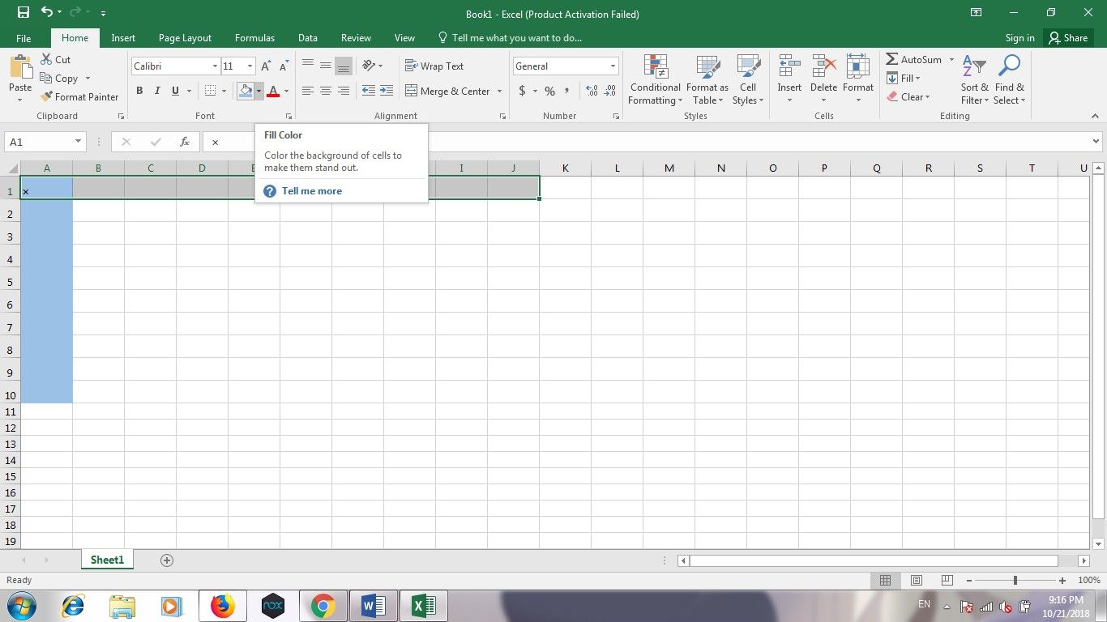Click Increase Font Size icon
This screenshot has width=1107, height=622.
tap(266, 66)
